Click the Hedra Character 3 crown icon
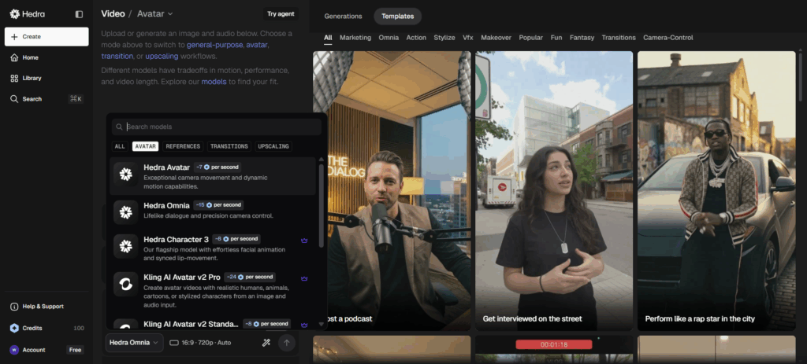The height and width of the screenshot is (364, 807). 304,241
